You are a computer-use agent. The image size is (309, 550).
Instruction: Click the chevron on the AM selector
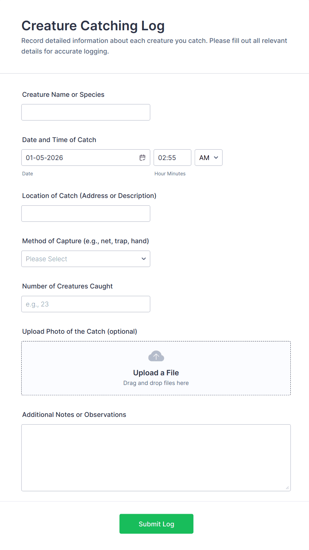point(216,157)
